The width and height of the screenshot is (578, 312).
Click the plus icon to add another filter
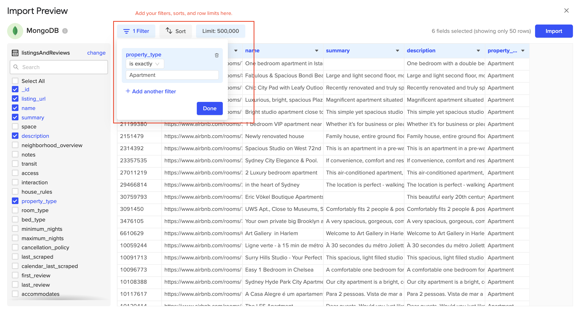tap(128, 91)
